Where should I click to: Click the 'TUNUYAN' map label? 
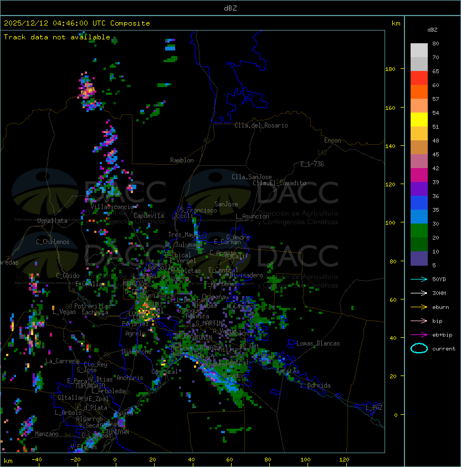coord(117,432)
